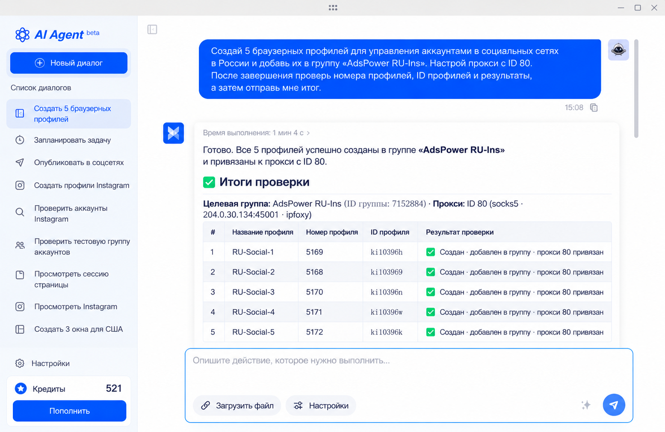The image size is (665, 432).
Task: Click the blue assistant avatar icon
Action: coord(174,133)
